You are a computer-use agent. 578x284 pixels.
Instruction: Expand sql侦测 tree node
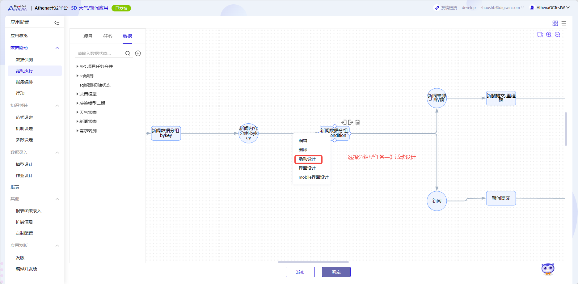click(77, 76)
